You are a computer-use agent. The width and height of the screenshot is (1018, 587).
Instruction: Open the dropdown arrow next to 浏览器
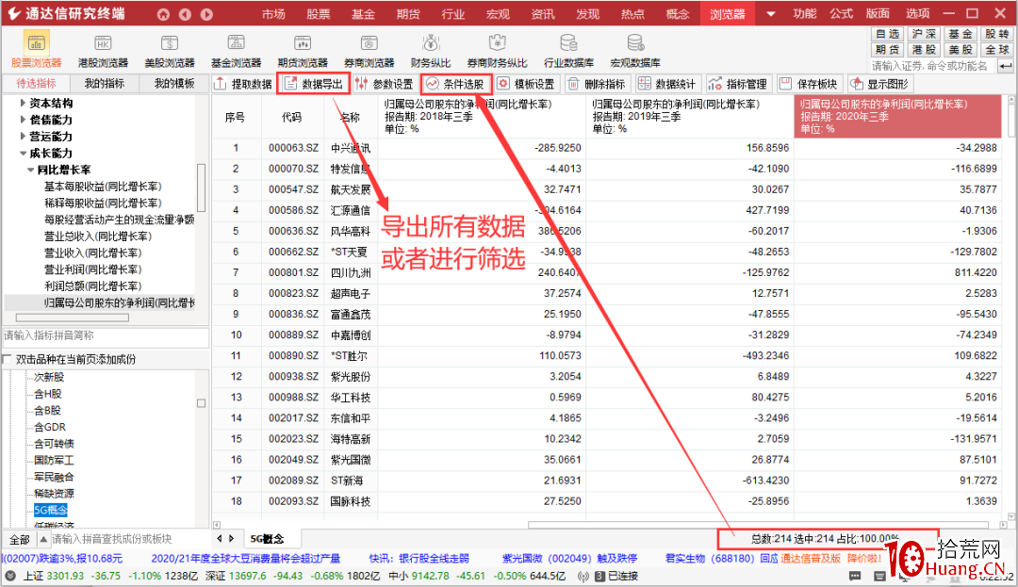[771, 13]
